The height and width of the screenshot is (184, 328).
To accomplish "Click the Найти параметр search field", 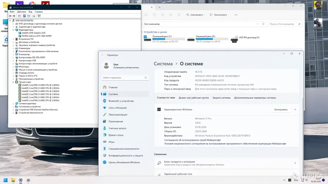I will (x=125, y=78).
